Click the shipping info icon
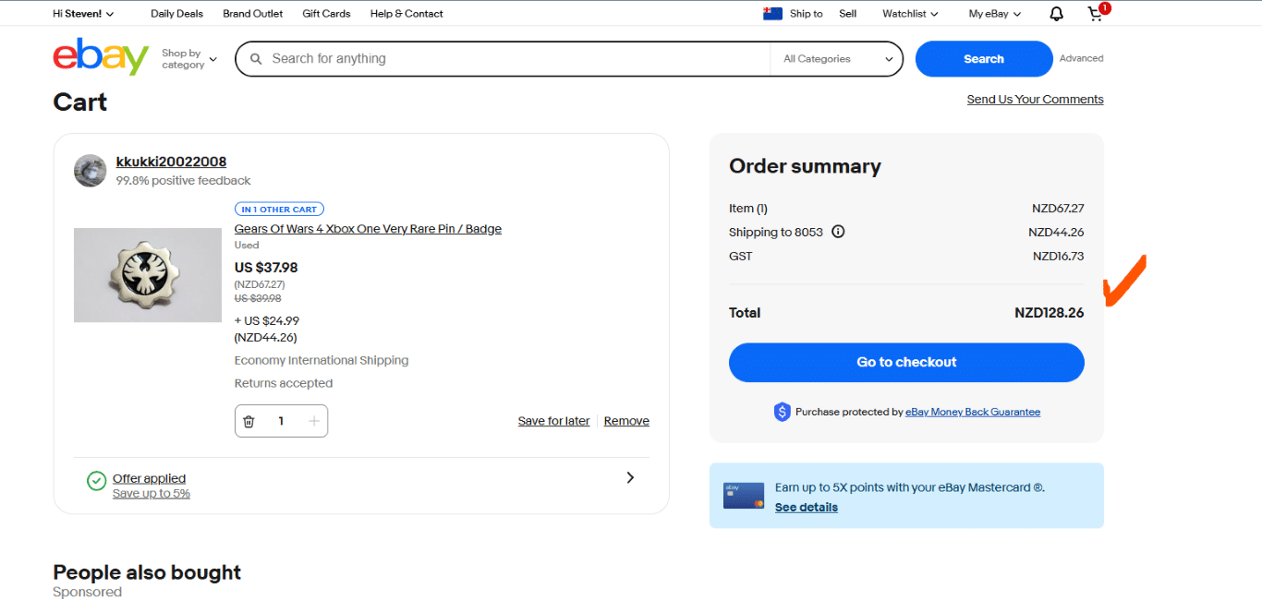Screen dimensions: 1262x600 click(838, 232)
